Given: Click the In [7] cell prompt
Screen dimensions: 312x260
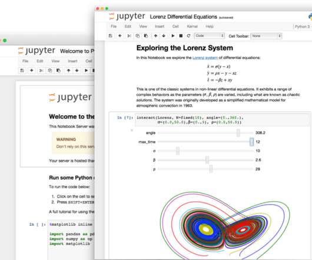Looking at the screenshot, I should tap(125, 118).
